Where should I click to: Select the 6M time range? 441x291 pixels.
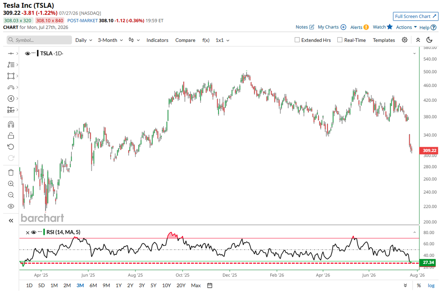(93, 285)
